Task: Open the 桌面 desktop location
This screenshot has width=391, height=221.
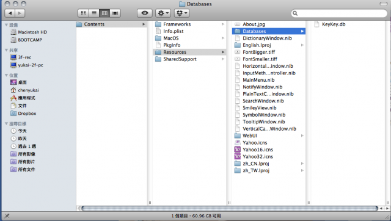Action: coord(18,82)
